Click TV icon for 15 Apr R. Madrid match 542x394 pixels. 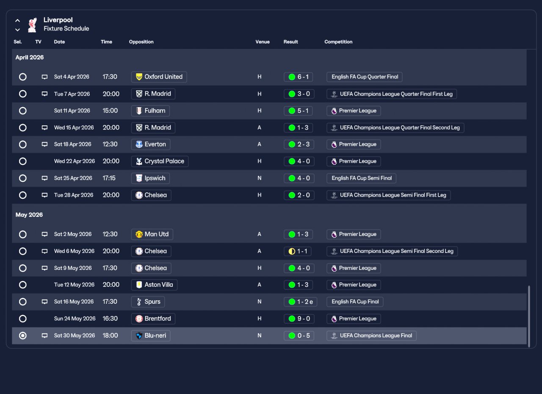tap(44, 128)
